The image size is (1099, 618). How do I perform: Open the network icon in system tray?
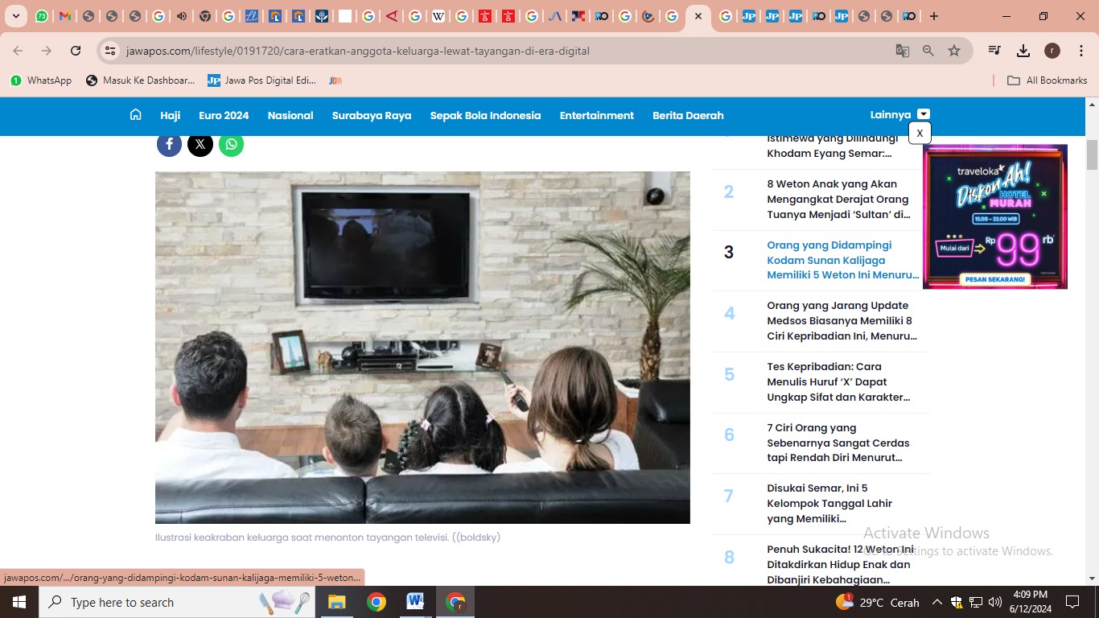click(976, 602)
